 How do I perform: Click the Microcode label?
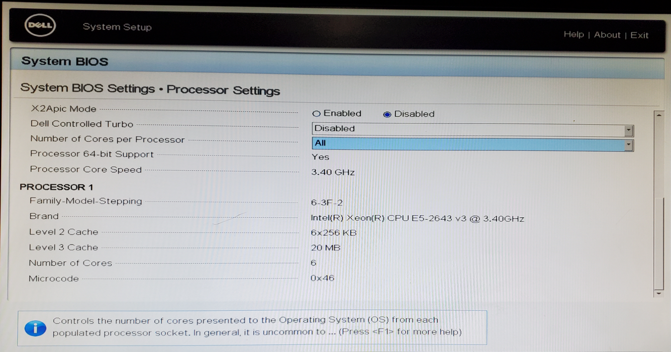click(x=53, y=279)
